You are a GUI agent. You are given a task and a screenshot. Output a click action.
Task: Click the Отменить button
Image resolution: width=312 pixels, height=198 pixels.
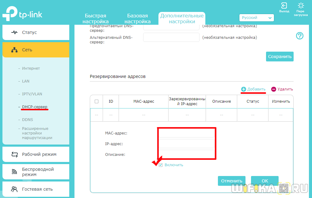(232, 181)
